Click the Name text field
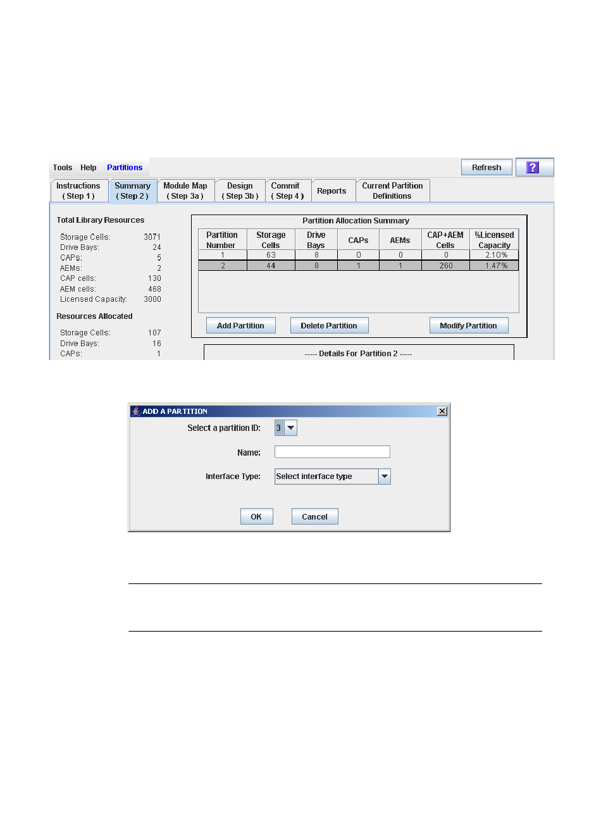This screenshot has width=601, height=822. 332,452
